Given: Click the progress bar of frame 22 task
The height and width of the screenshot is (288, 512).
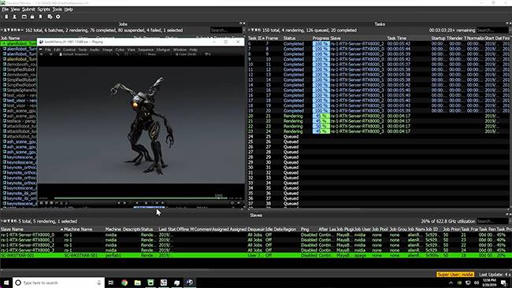Looking at the screenshot, I should (321, 121).
